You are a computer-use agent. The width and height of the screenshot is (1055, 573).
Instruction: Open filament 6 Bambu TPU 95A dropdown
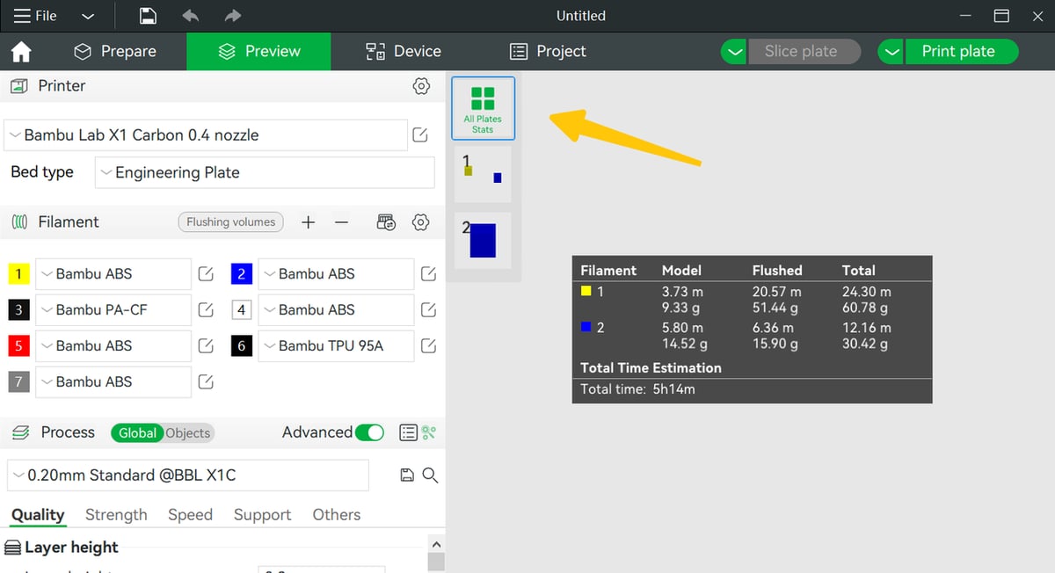click(x=337, y=346)
